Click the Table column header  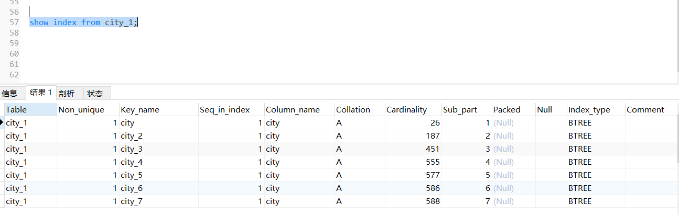[x=30, y=109]
